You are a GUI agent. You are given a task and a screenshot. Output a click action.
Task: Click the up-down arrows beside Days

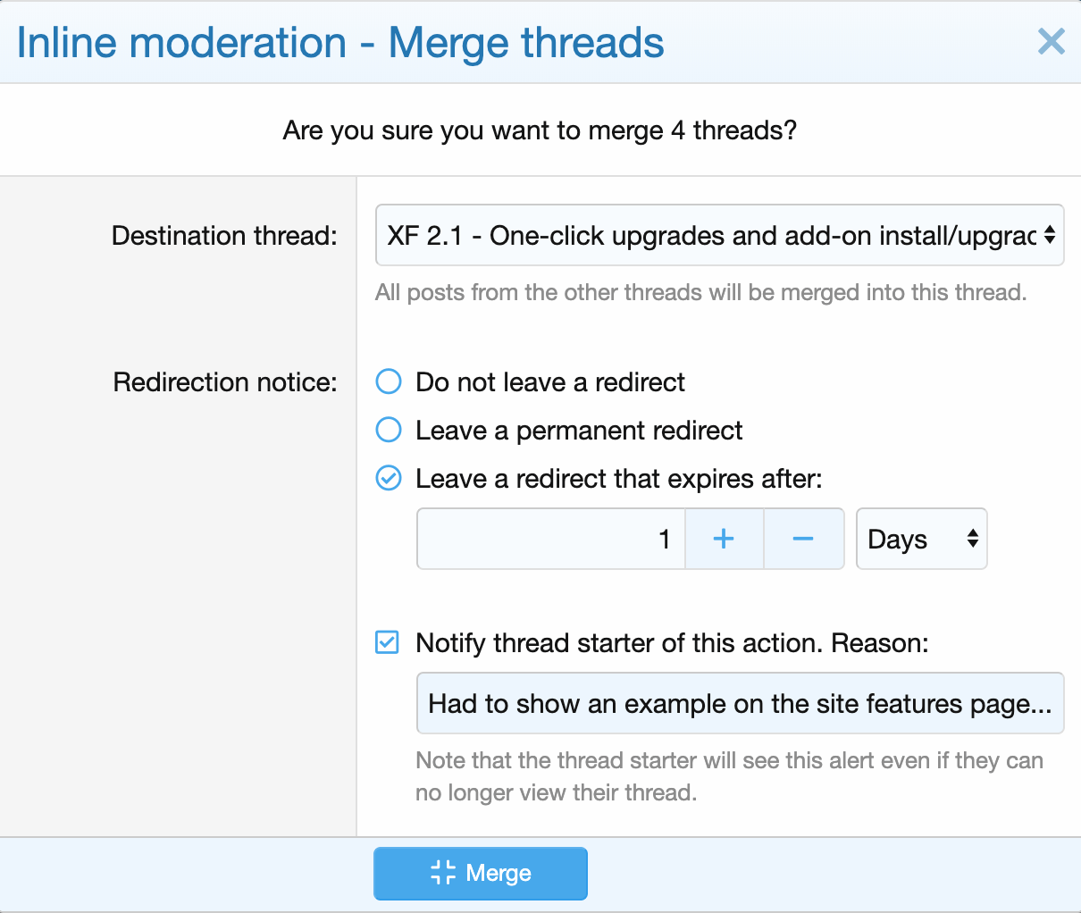972,539
